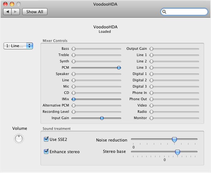Open the 1: Line device dropdown
The image size is (211, 173).
click(18, 46)
